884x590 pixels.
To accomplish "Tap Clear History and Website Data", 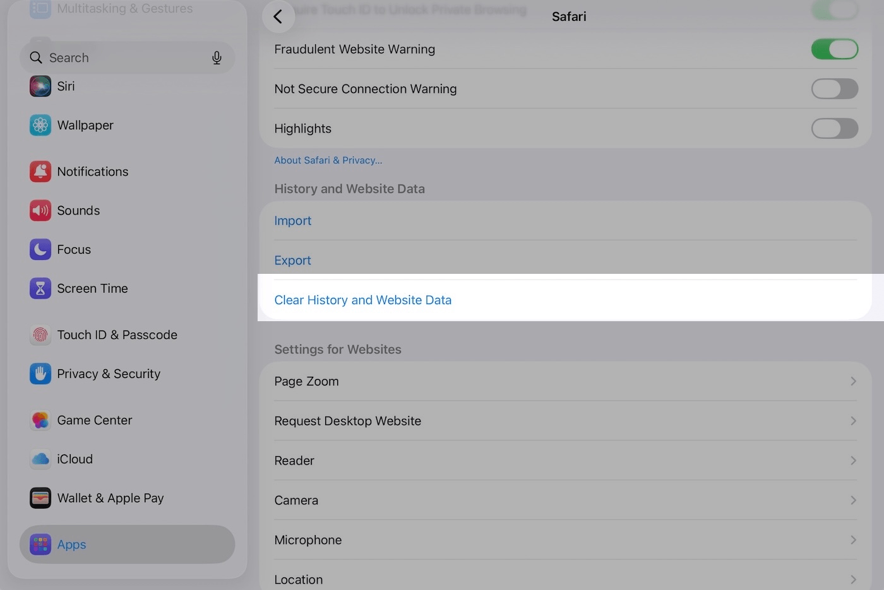I will 363,300.
